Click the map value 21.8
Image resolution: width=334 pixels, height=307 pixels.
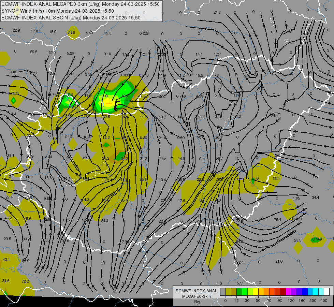point(217,12)
